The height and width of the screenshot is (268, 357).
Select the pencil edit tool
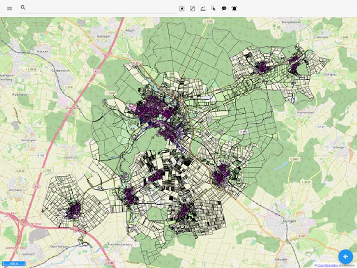click(192, 9)
